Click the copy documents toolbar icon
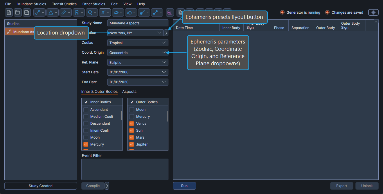The height and width of the screenshot is (194, 383). (180, 12)
